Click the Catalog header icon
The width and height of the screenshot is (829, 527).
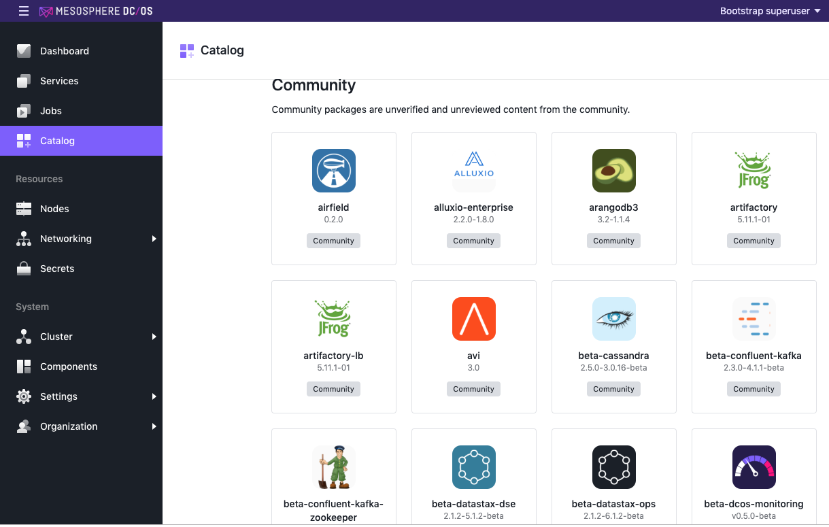187,51
